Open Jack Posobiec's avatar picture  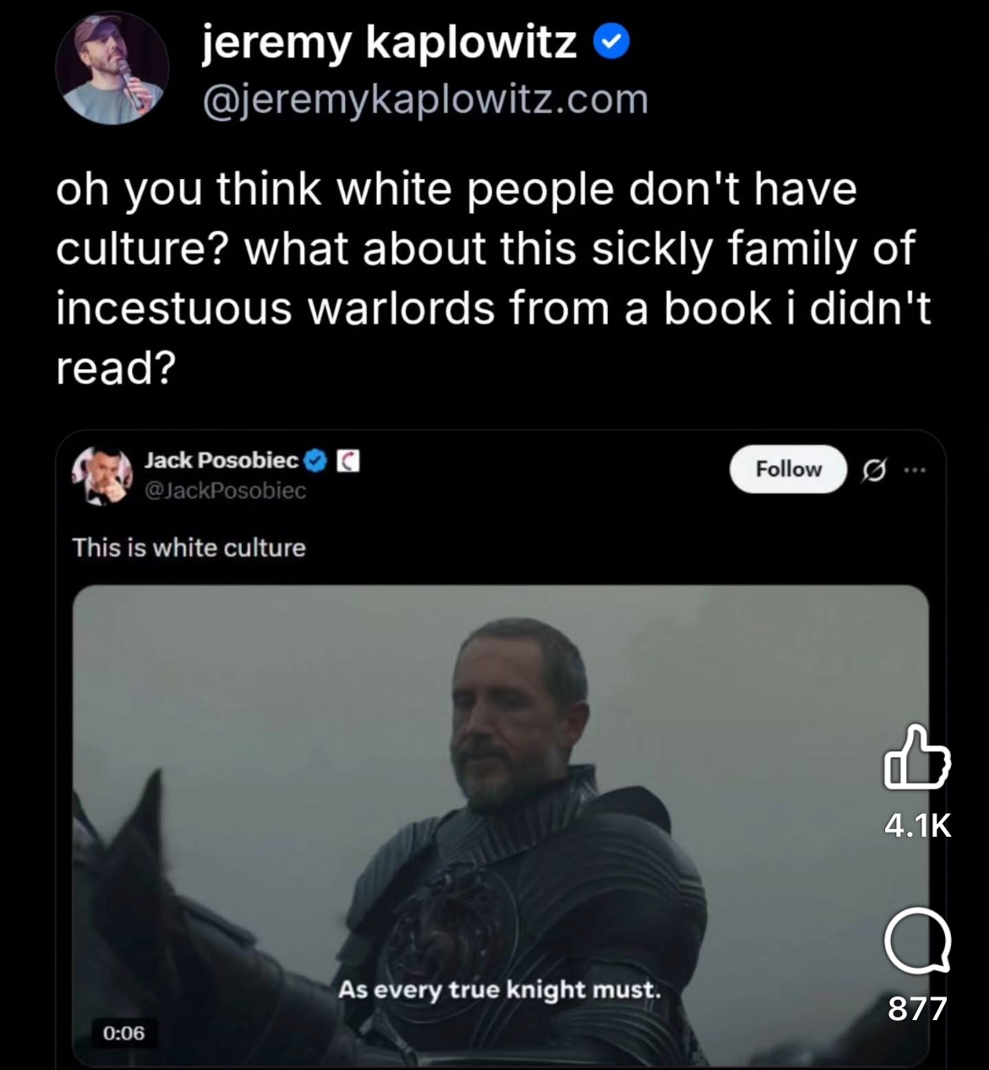(x=102, y=475)
